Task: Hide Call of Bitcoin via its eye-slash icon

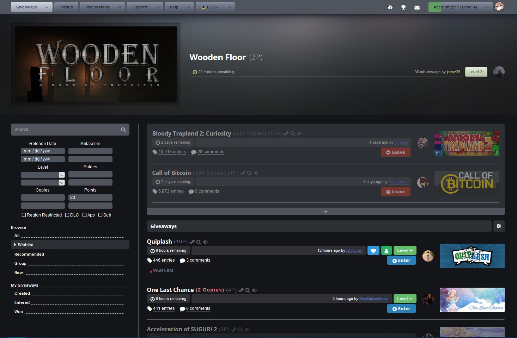Action: [256, 173]
